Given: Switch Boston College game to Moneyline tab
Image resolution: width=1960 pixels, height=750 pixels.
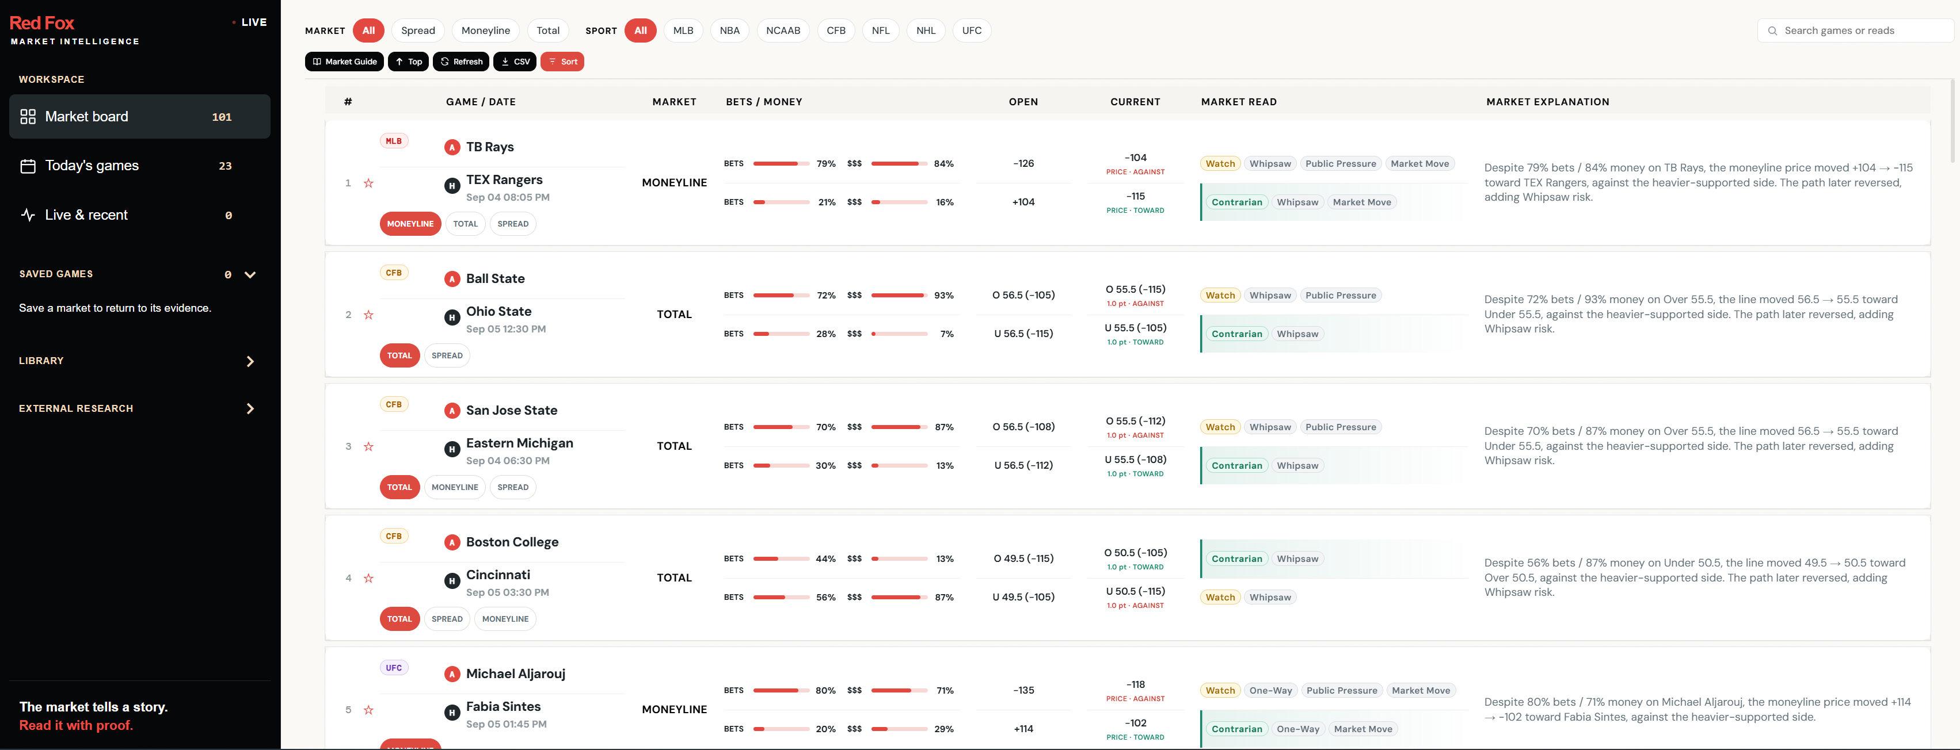Looking at the screenshot, I should click(x=505, y=619).
